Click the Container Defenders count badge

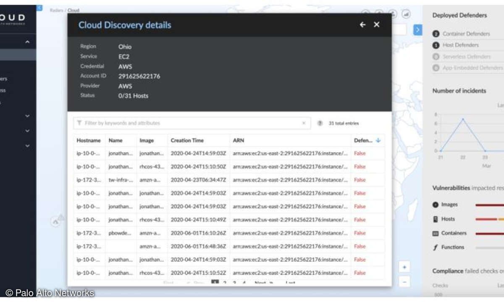(436, 34)
